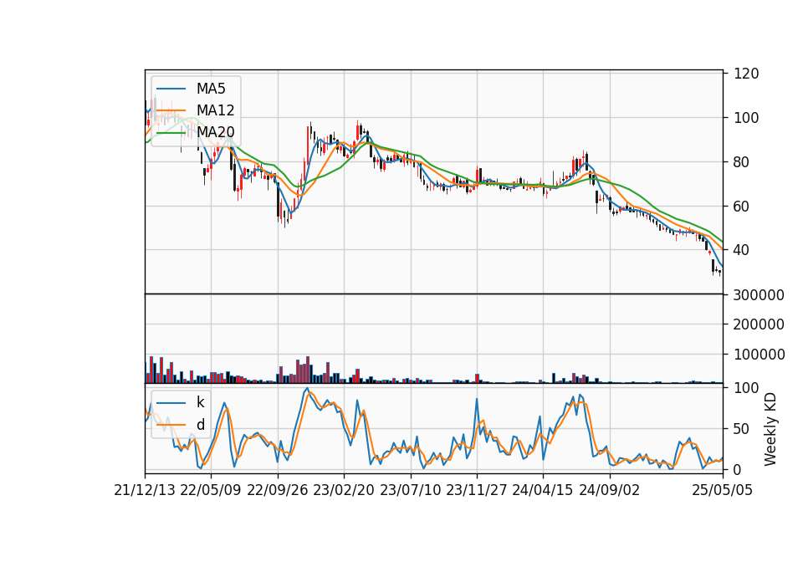
Task: Click the date label 23/02/20
Action: tap(344, 490)
